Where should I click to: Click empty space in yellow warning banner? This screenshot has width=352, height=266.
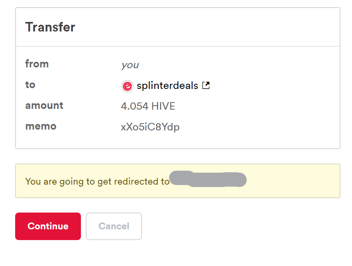(292, 181)
